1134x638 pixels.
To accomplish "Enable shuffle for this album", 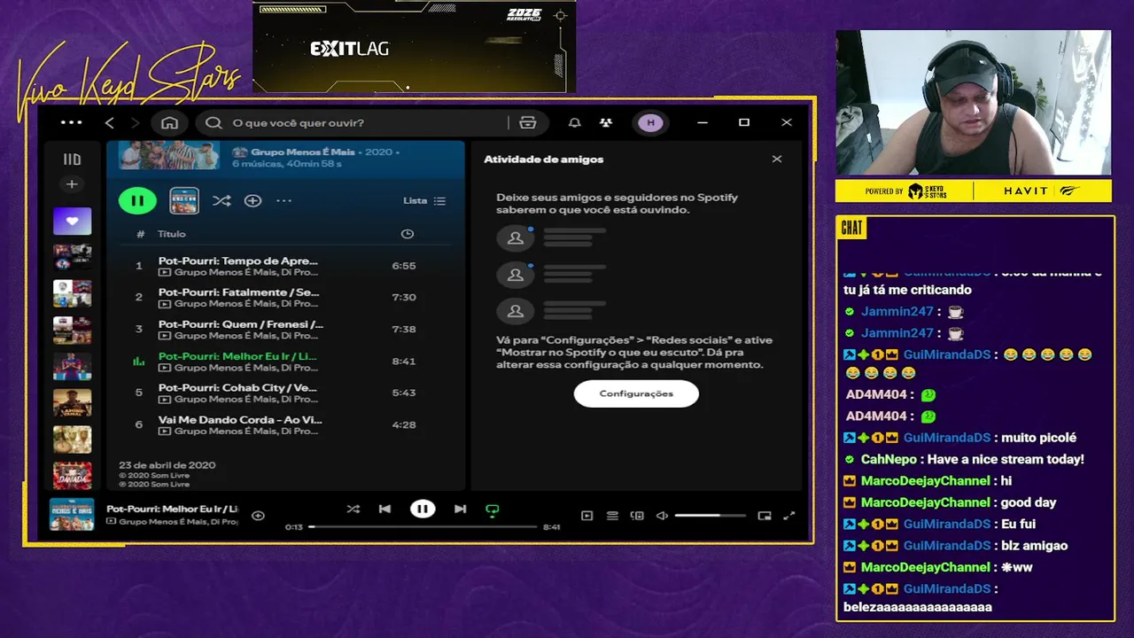I will click(x=221, y=200).
